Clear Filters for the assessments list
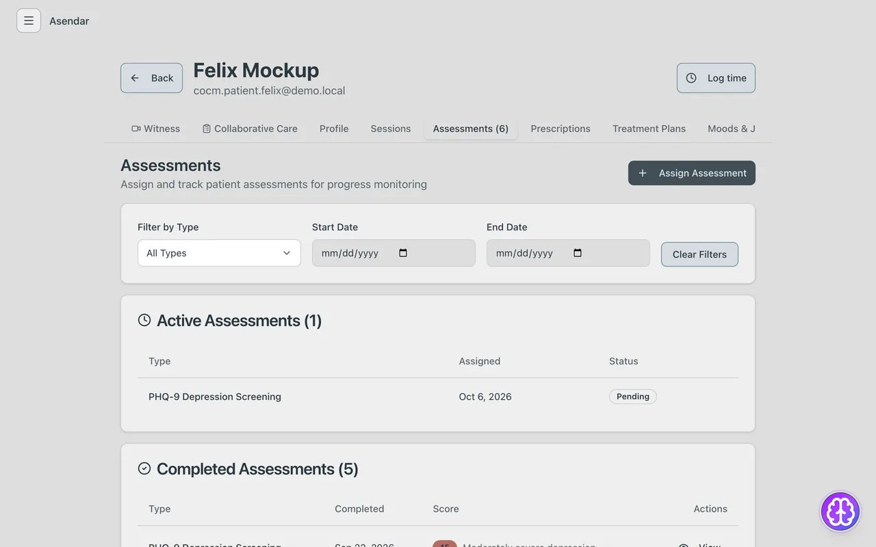The width and height of the screenshot is (876, 547). click(699, 254)
